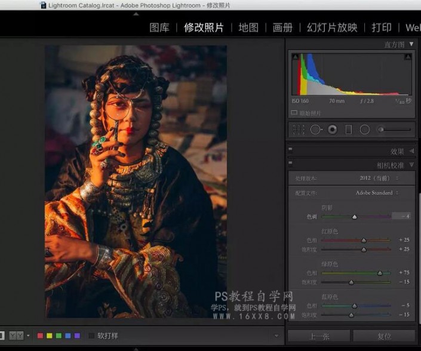The width and height of the screenshot is (421, 351).
Task: Click the Lightroom document icon in the title bar
Action: pyautogui.click(x=43, y=5)
